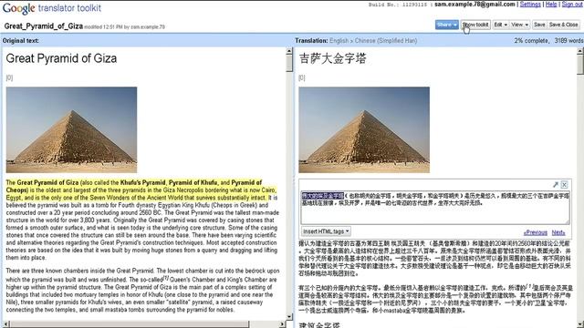Screen dimensions: 584x328
Task: Click the '2% complete' status text
Action: (531, 40)
